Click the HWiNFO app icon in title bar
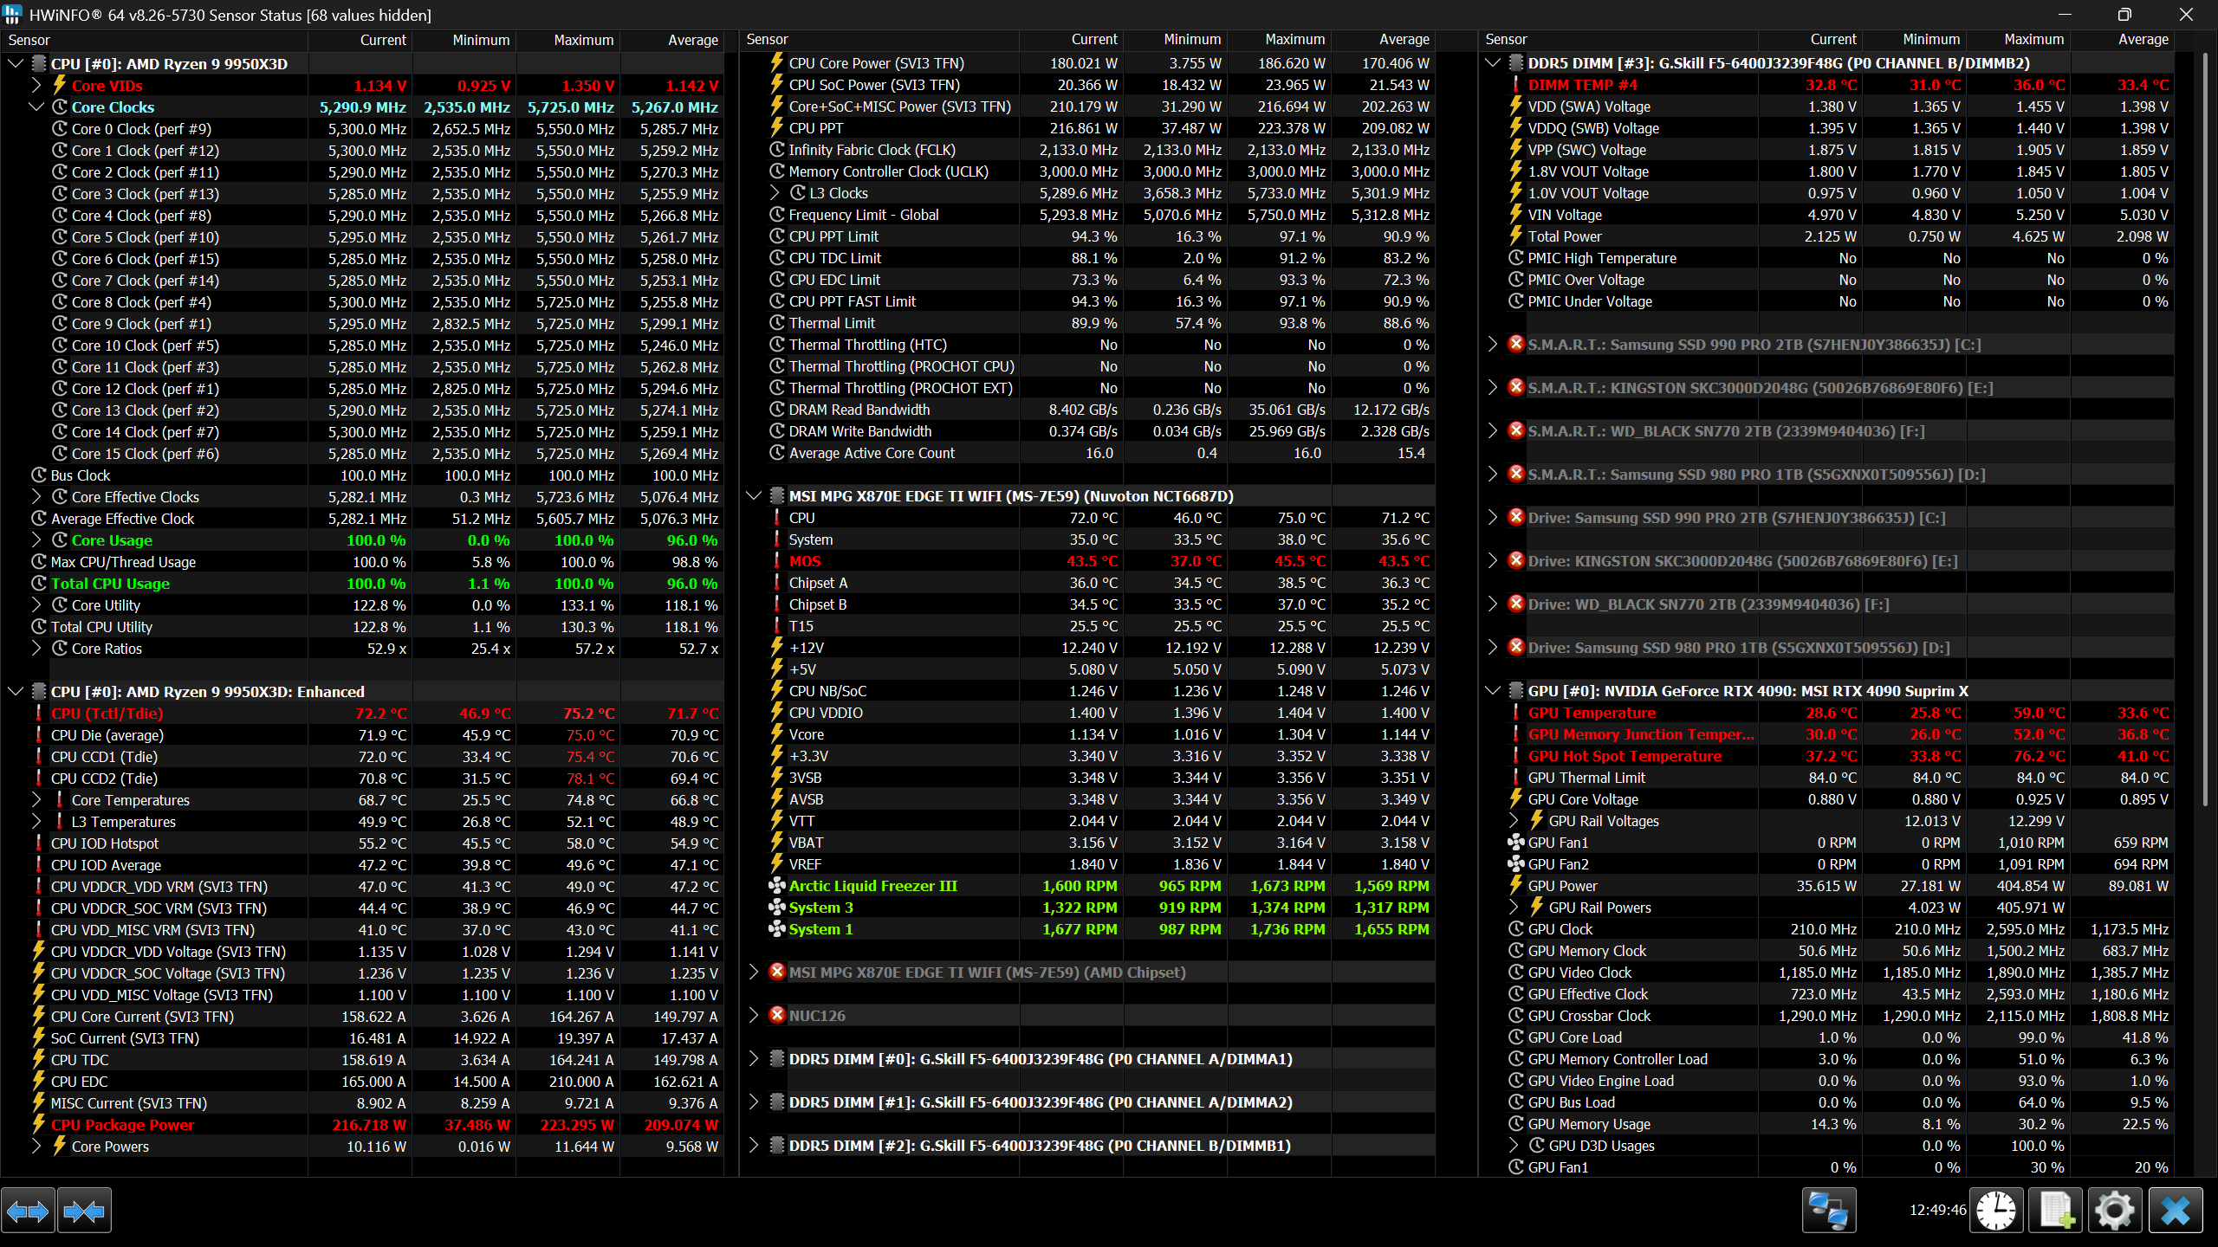Image resolution: width=2218 pixels, height=1247 pixels. click(x=13, y=15)
